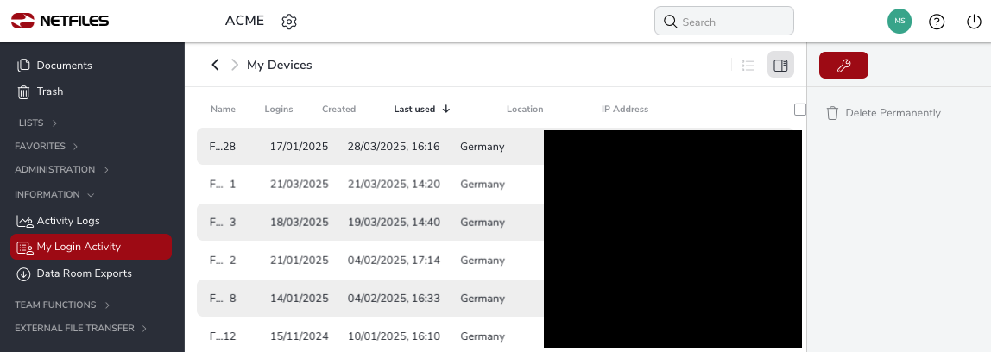Click Delete Permanently
Screen dimensions: 991x352
pyautogui.click(x=892, y=113)
